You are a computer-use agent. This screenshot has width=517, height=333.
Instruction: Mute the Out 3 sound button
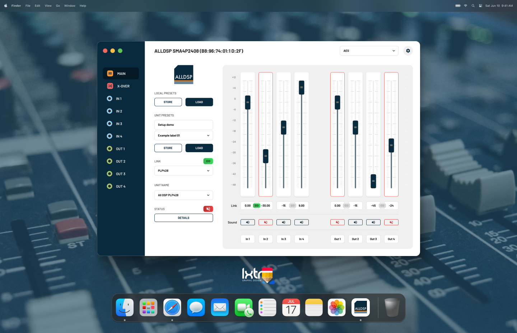pos(373,222)
